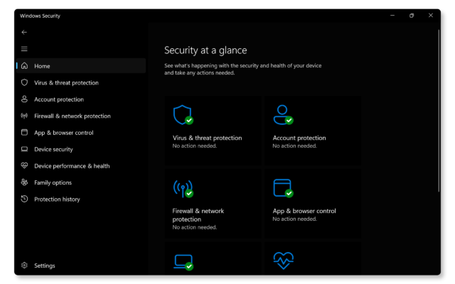Click the Device security laptop tile icon
455x284 pixels.
click(182, 262)
